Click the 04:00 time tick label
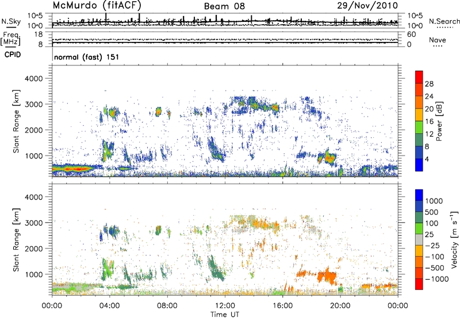 [109, 306]
